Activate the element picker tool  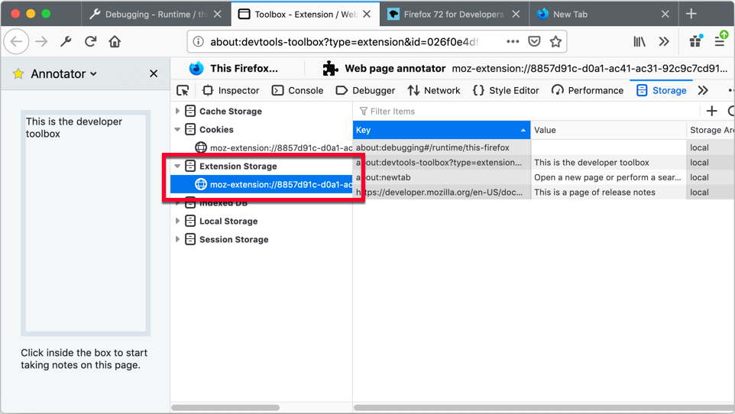click(x=183, y=90)
